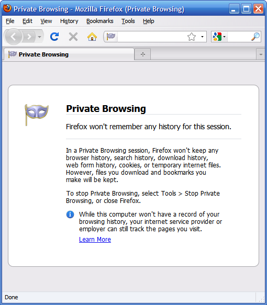Select the Private Browsing tab

[x=69, y=54]
